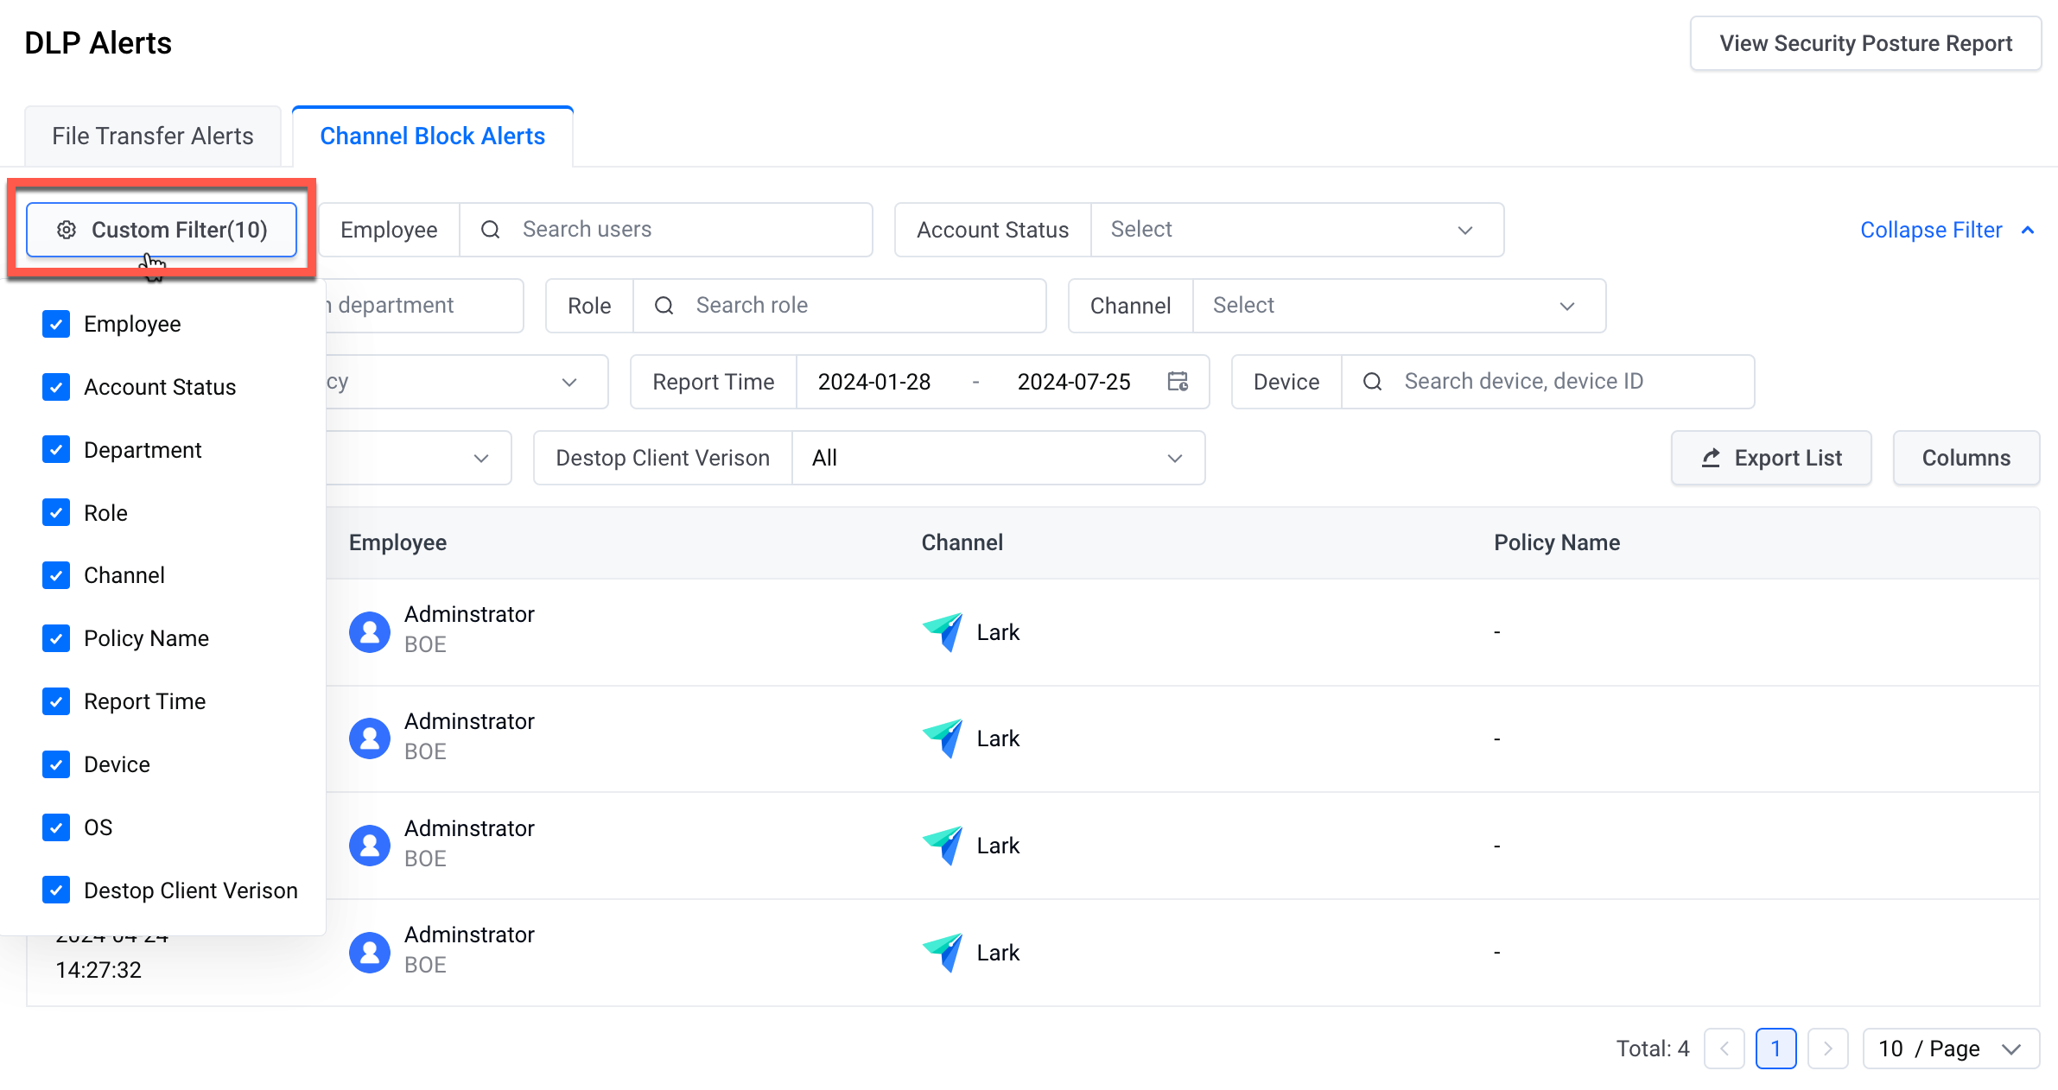
Task: Open the 10 / Page size dropdown
Action: [1951, 1049]
